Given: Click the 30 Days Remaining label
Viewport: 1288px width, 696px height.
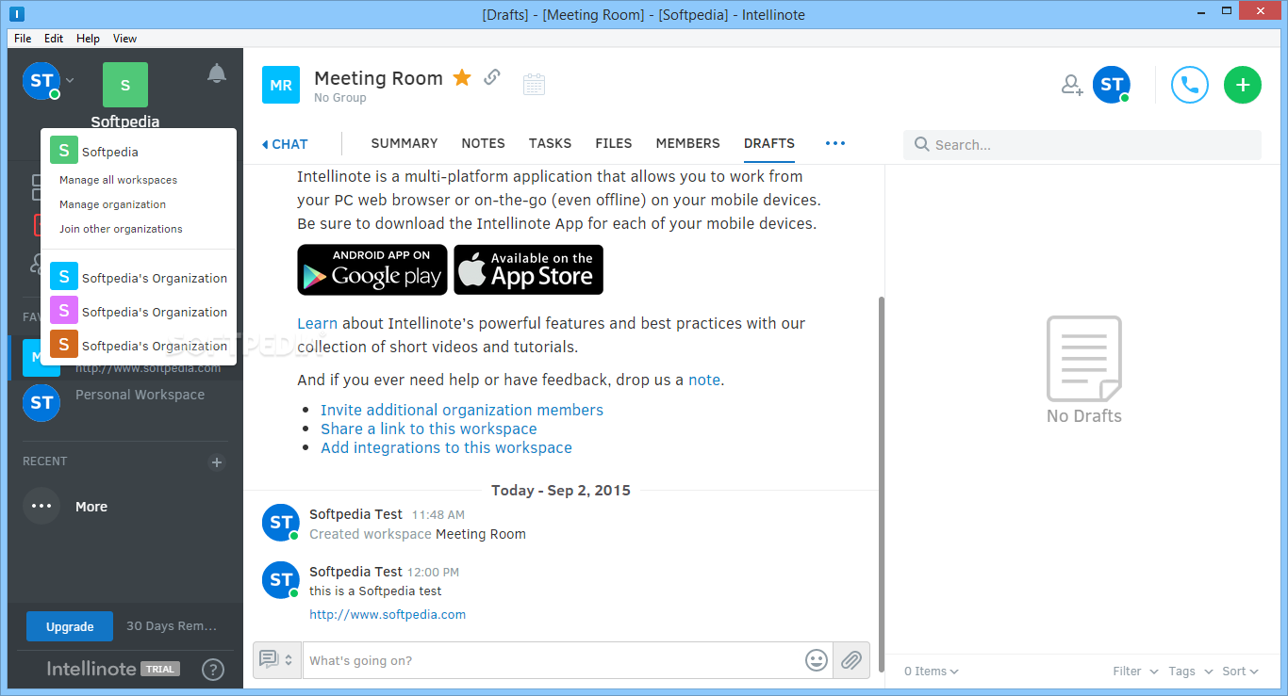Looking at the screenshot, I should (172, 626).
